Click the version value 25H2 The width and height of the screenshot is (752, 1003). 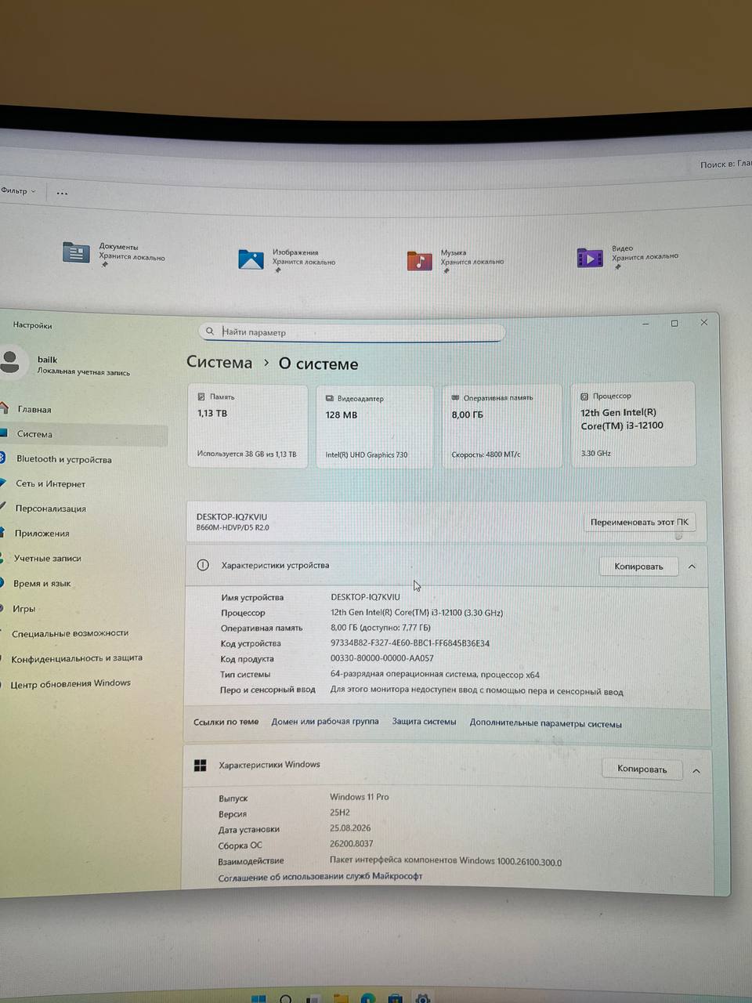tap(340, 813)
